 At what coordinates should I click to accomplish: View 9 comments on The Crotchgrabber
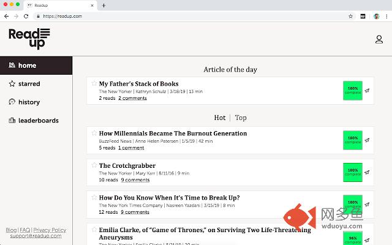(135, 179)
